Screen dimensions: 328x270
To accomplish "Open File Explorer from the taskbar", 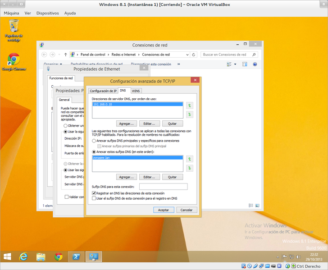I will click(41, 257).
